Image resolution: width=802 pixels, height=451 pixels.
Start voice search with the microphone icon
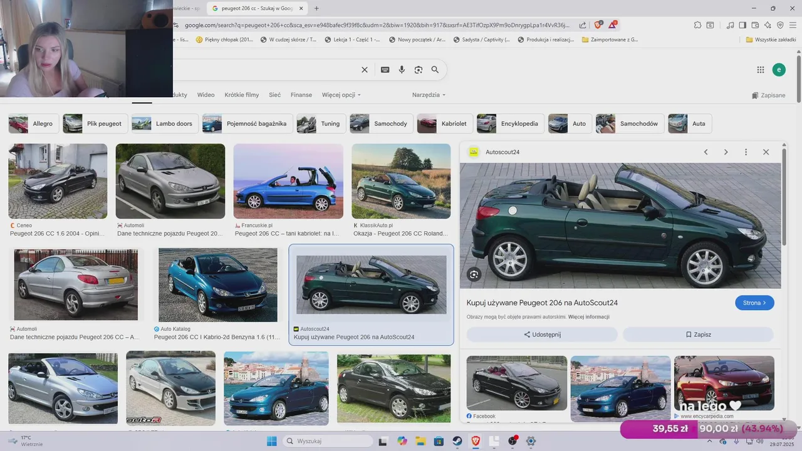[x=402, y=70]
